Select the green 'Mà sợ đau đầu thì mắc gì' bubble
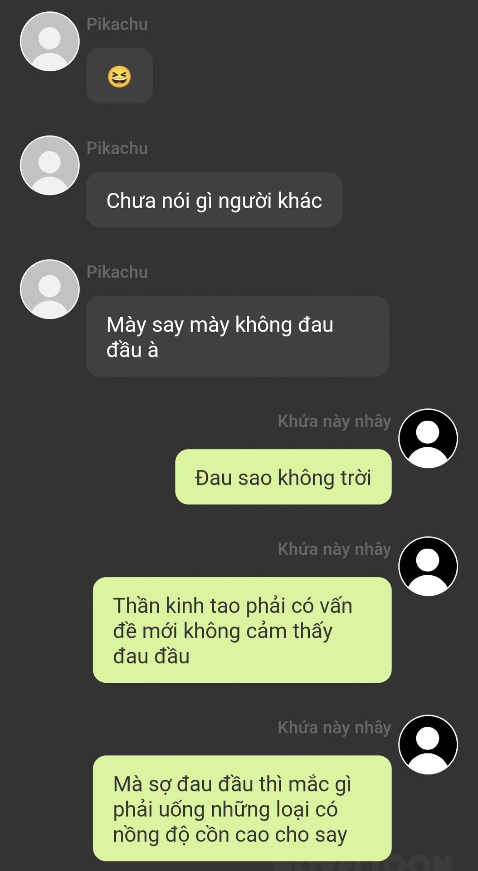The image size is (478, 871). [242, 808]
